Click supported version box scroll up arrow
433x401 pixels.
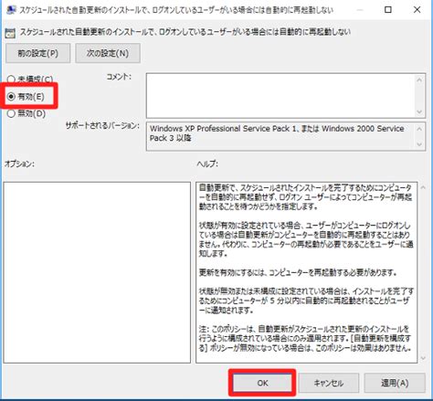[419, 129]
